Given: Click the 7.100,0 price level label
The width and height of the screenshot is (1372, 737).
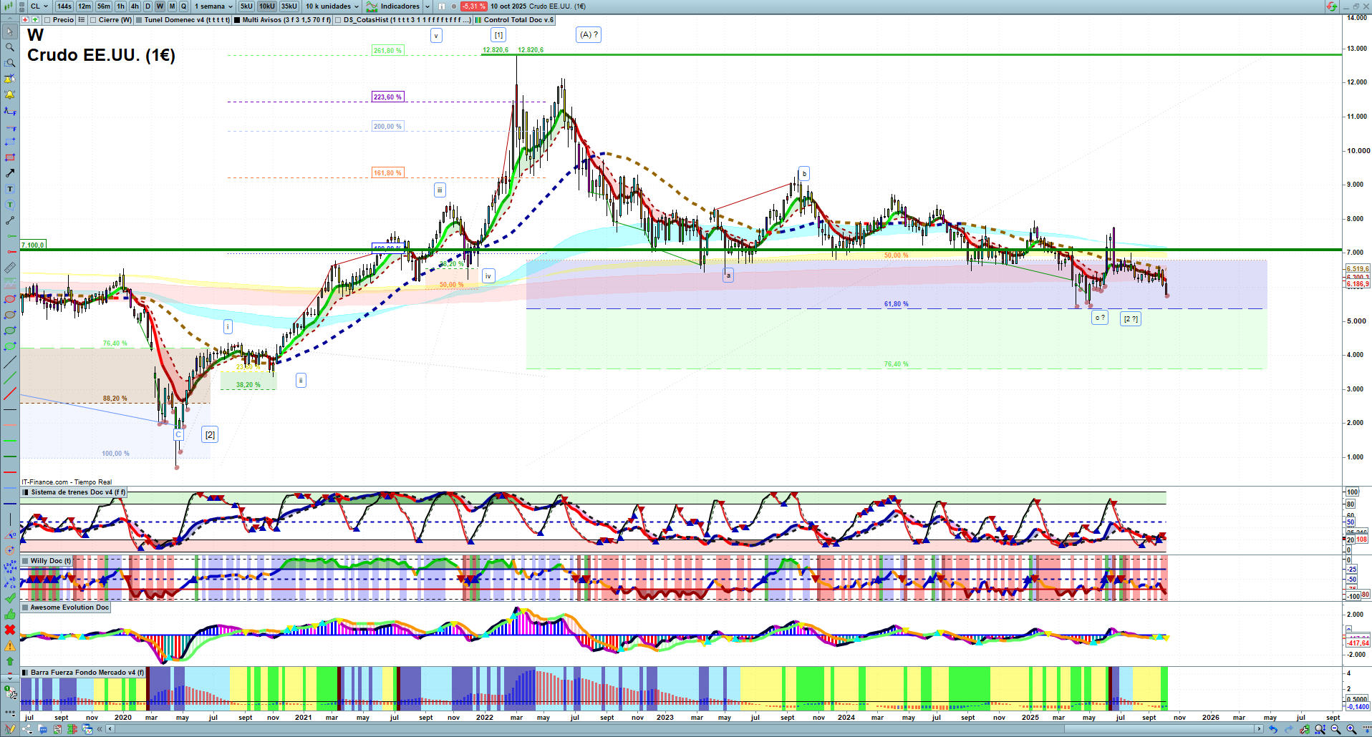Looking at the screenshot, I should [x=33, y=245].
